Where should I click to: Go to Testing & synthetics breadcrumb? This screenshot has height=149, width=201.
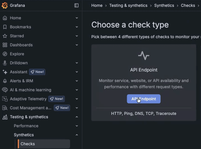pos(128,6)
